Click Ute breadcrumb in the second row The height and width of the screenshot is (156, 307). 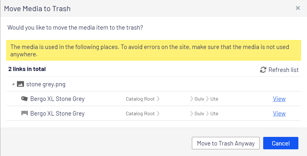tap(214, 113)
